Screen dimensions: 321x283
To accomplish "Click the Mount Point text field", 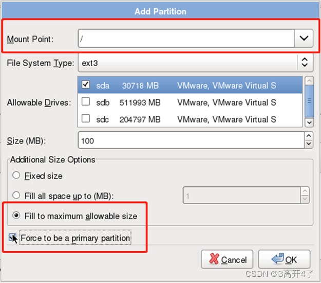I will [186, 38].
